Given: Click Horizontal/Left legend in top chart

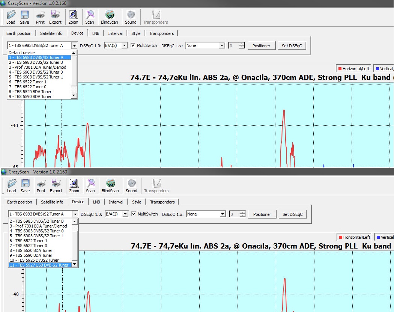Looking at the screenshot, I should [x=354, y=69].
